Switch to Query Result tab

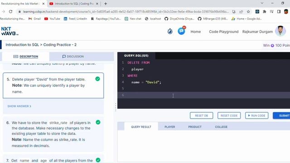tap(141, 127)
